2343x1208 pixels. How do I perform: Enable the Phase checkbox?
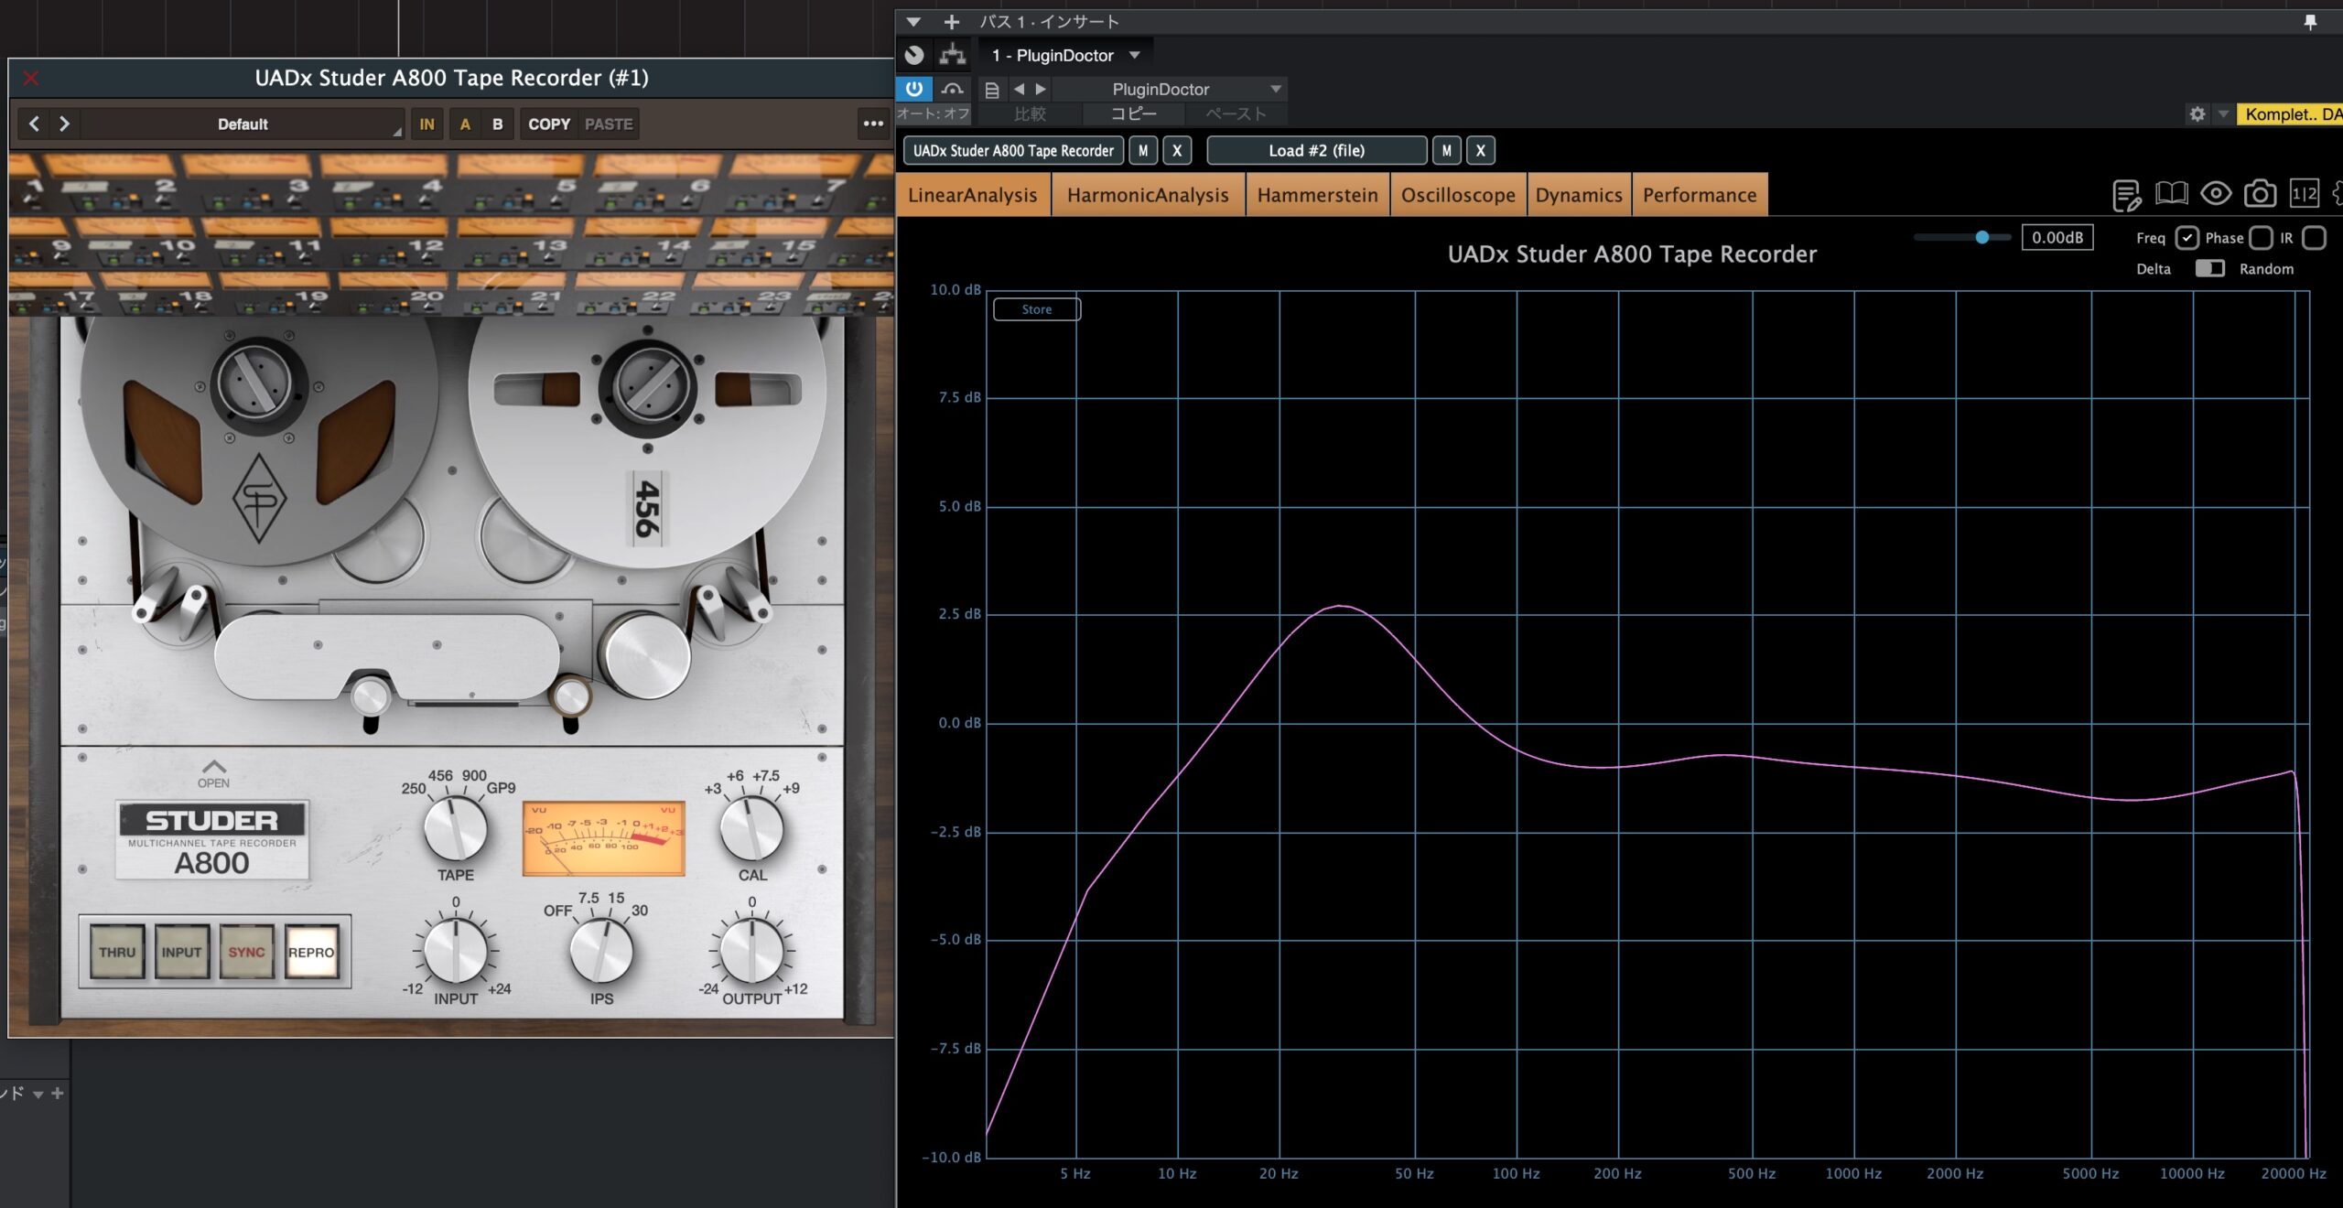(x=2261, y=238)
